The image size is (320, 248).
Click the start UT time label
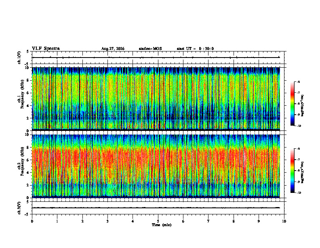(x=195, y=49)
